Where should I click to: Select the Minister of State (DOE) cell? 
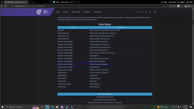click(73, 64)
